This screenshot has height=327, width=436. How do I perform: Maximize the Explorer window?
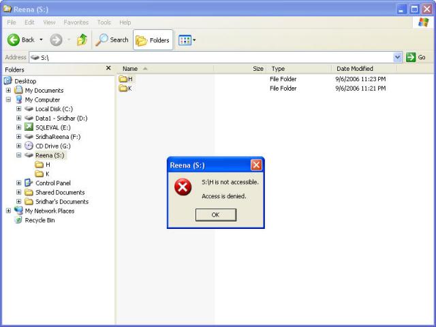click(414, 10)
